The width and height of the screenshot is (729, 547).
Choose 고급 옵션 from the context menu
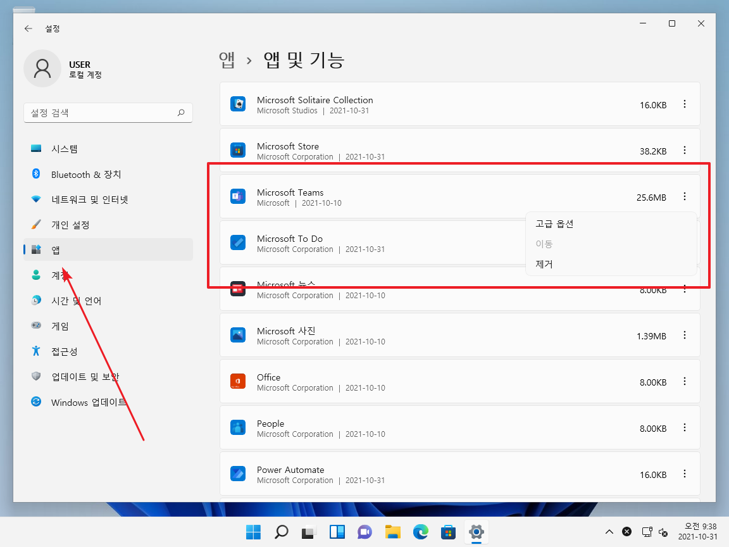[x=611, y=223]
